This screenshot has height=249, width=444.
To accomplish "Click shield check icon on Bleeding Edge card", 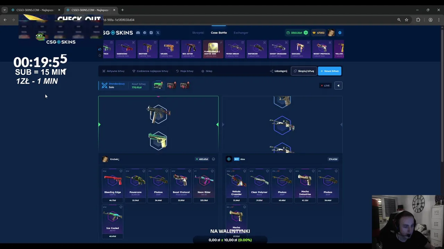I will [x=121, y=171].
